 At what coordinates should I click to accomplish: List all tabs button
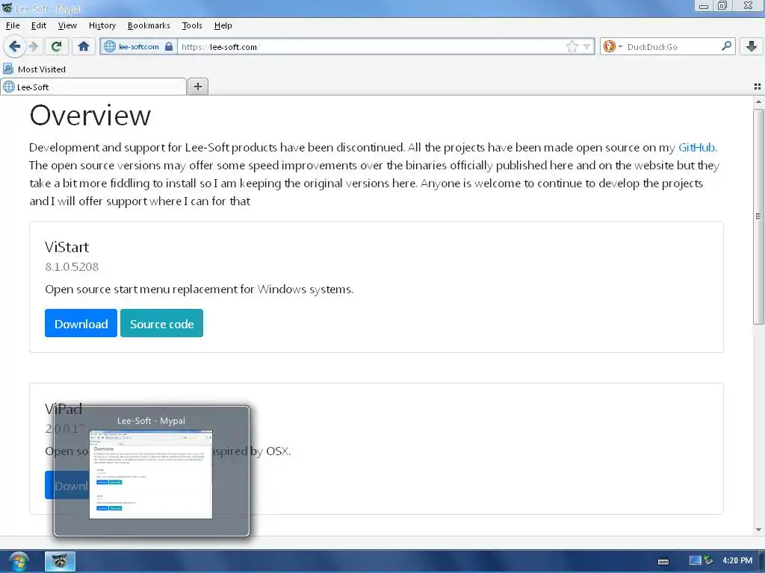click(758, 87)
